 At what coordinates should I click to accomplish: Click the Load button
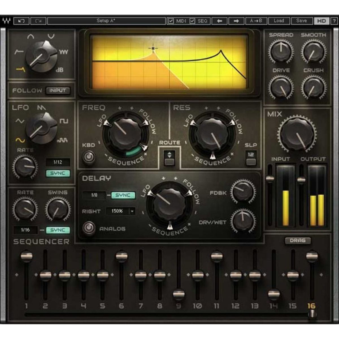tap(279, 21)
